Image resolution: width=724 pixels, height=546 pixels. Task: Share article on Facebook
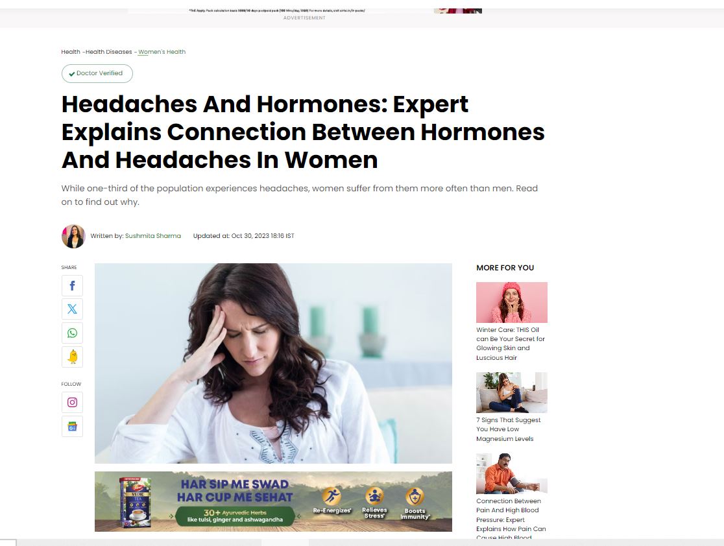pos(72,286)
